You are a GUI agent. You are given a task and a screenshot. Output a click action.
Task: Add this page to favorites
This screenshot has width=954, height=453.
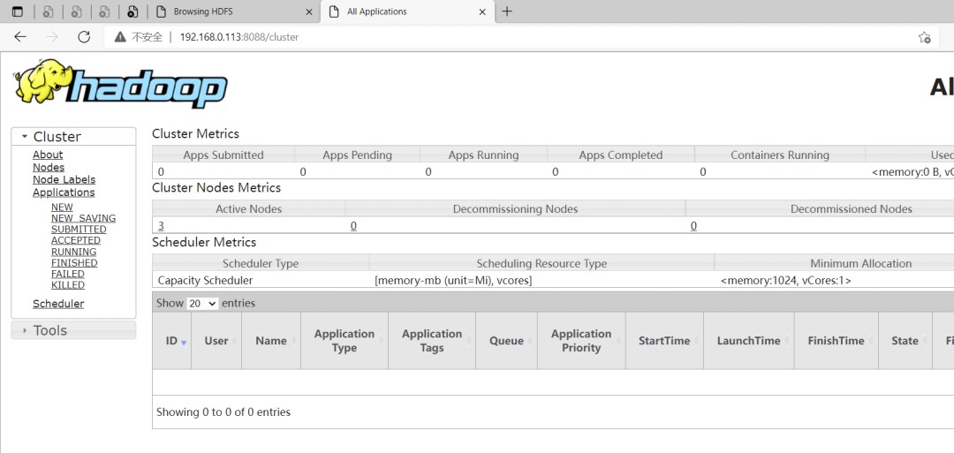click(924, 37)
